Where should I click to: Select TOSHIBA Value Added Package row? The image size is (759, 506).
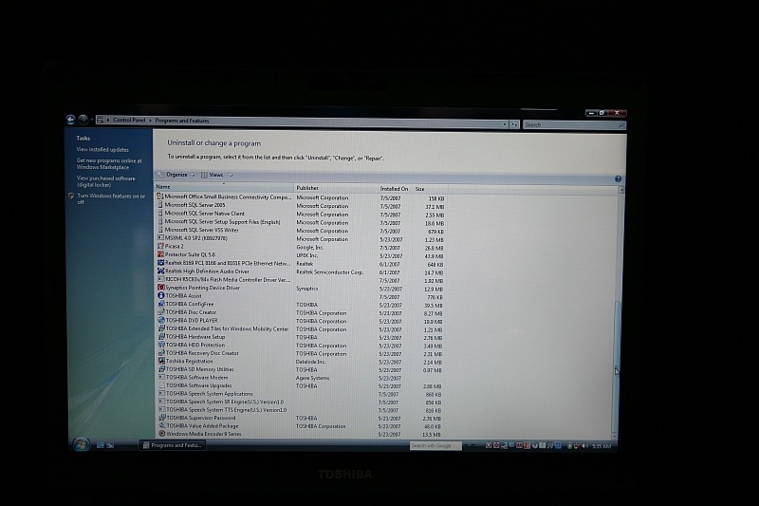pyautogui.click(x=300, y=426)
